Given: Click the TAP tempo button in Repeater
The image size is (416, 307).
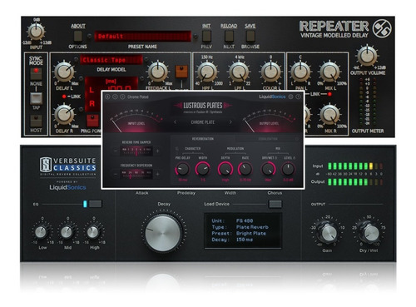Looking at the screenshot, I should (36, 98).
